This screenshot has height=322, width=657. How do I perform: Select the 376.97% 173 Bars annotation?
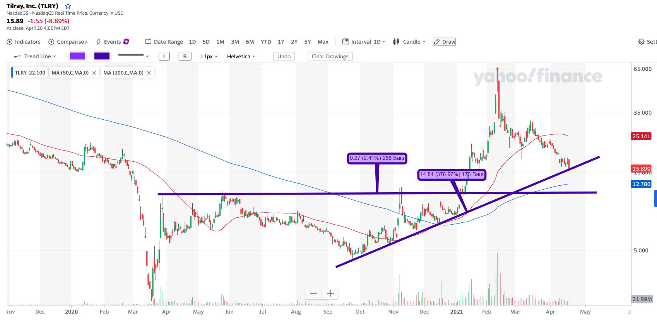452,174
